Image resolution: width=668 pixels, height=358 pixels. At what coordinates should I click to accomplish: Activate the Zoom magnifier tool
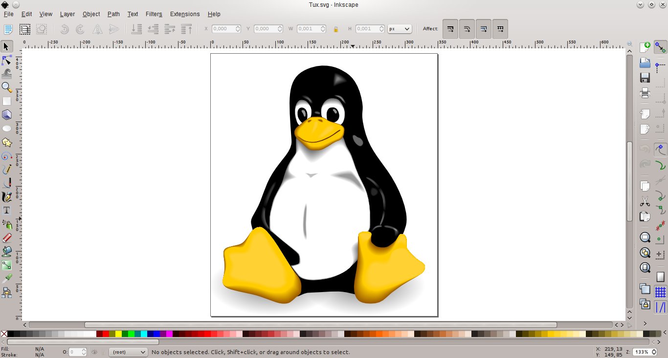(7, 87)
